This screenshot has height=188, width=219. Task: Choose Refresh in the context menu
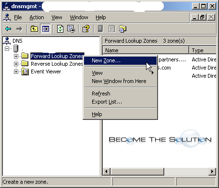(120, 94)
